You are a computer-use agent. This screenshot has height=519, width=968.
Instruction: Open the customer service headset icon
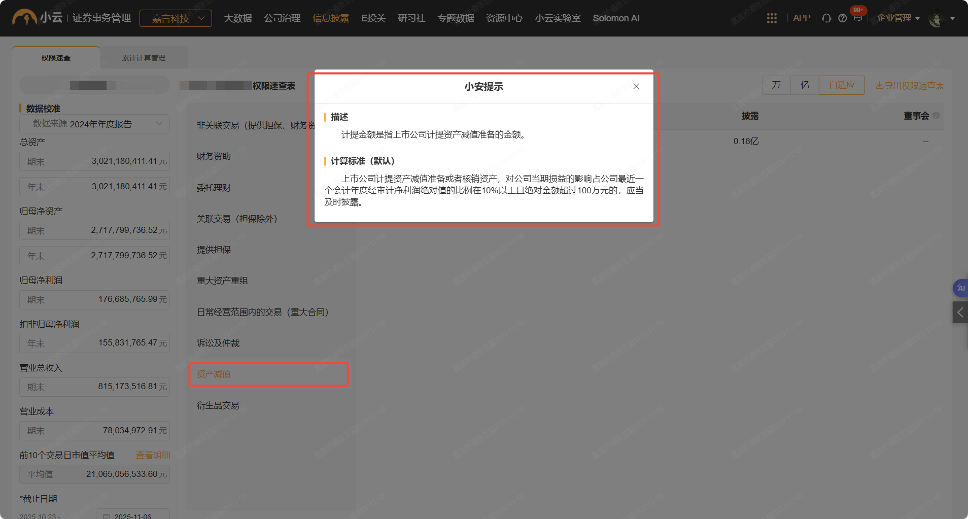coord(826,18)
